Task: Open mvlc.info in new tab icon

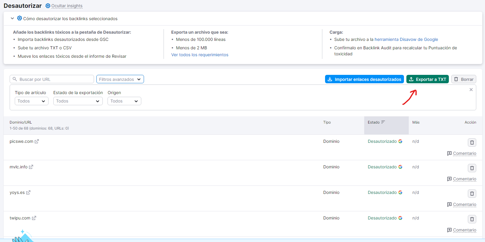Action: tap(31, 167)
